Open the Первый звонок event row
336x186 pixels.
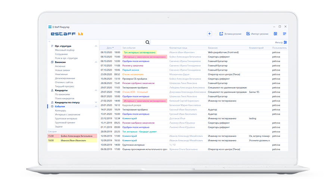[x=131, y=70]
